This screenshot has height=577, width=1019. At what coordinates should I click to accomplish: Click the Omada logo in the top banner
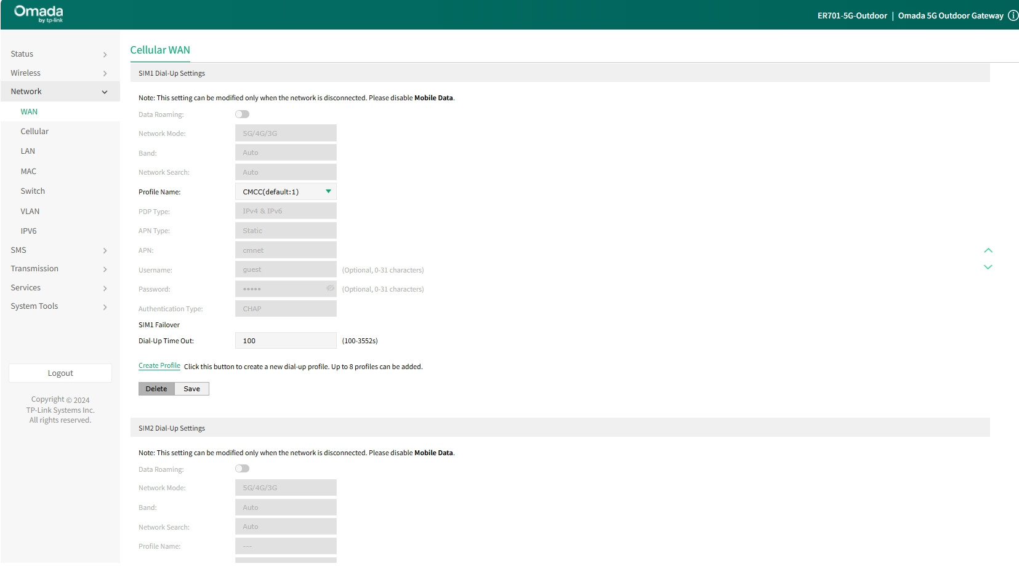37,14
